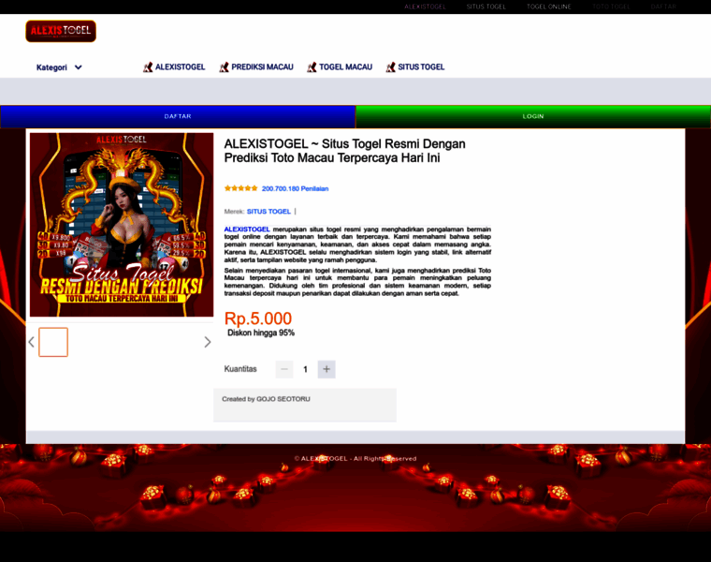Open the SITUS TOGEL navigation link

[x=421, y=67]
